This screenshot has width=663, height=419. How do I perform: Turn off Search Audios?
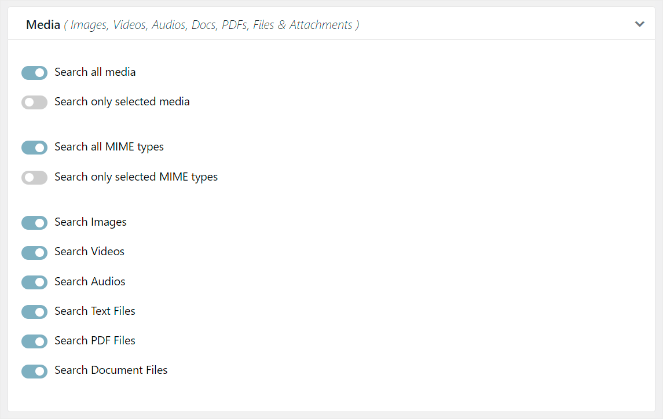pyautogui.click(x=34, y=282)
